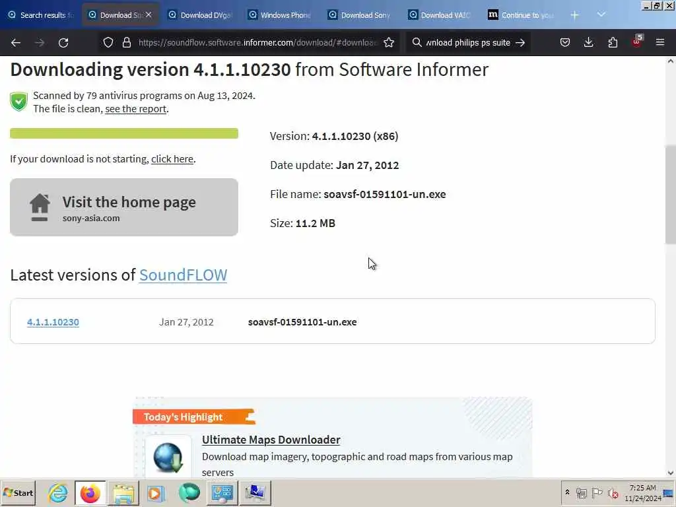The height and width of the screenshot is (507, 676).
Task: Switch to the Continue to your tab
Action: tap(522, 15)
